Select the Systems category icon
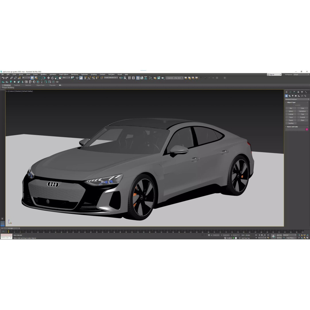The height and width of the screenshot is (310, 310). tap(305, 96)
